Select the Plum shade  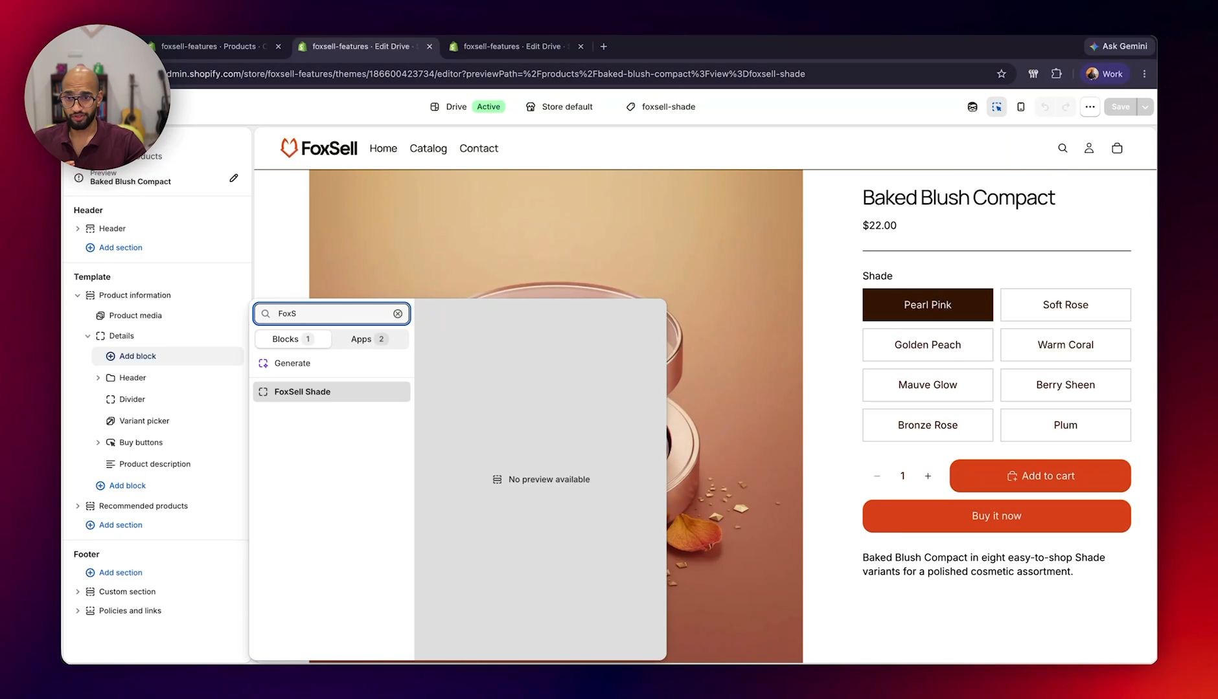click(1066, 425)
